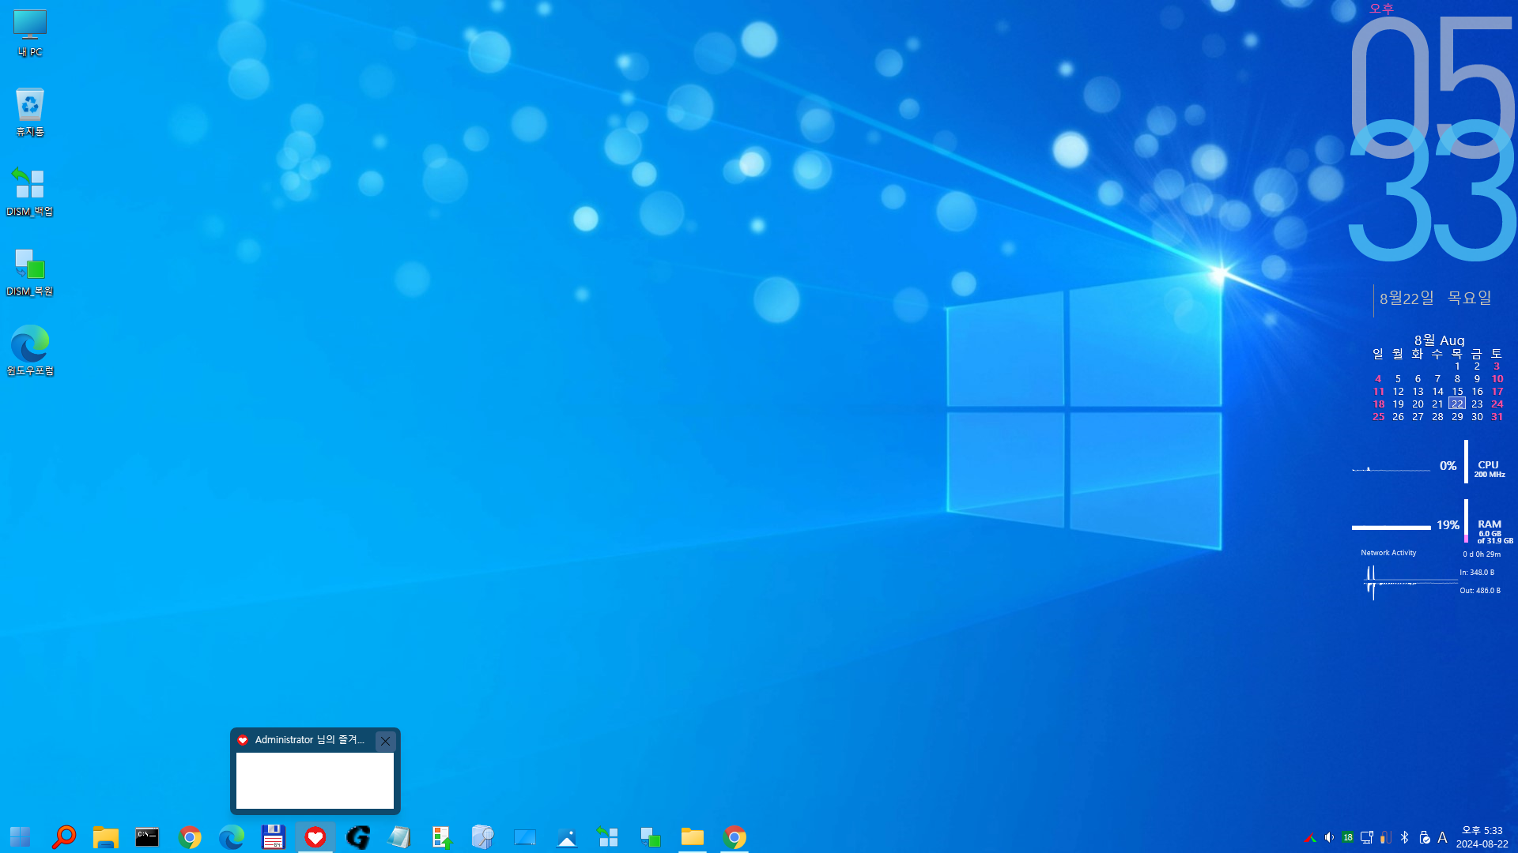This screenshot has width=1518, height=853.
Task: Open the colored list with green arrow icon
Action: [441, 836]
